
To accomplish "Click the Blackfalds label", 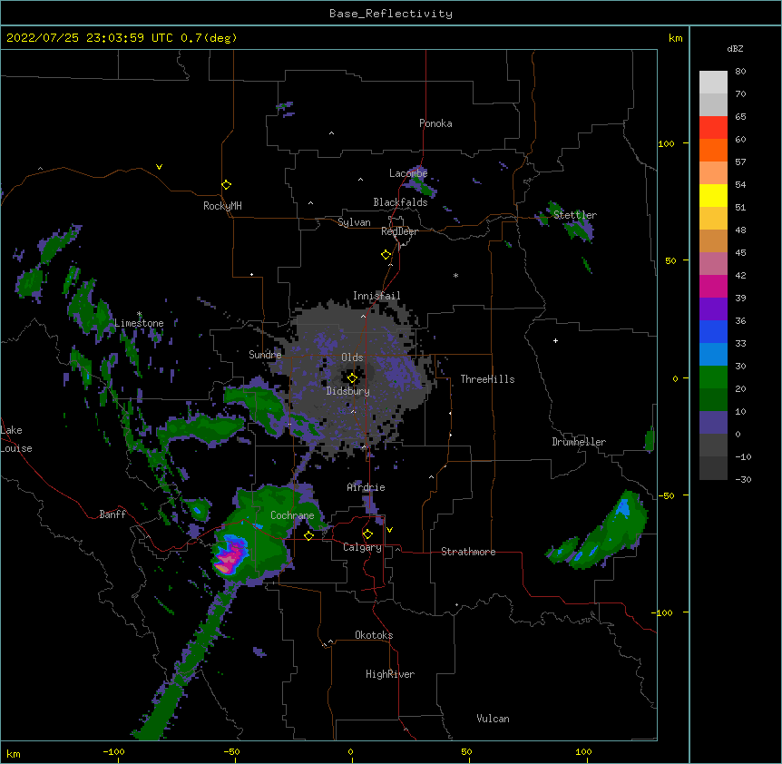I will click(400, 202).
